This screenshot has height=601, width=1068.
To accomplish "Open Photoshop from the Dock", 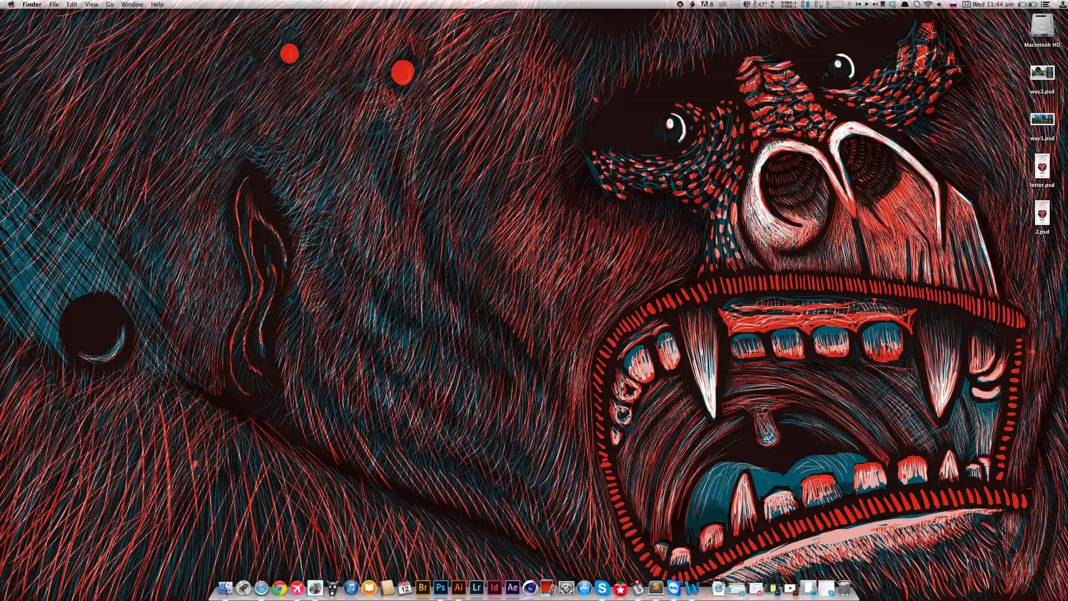I will pyautogui.click(x=441, y=588).
